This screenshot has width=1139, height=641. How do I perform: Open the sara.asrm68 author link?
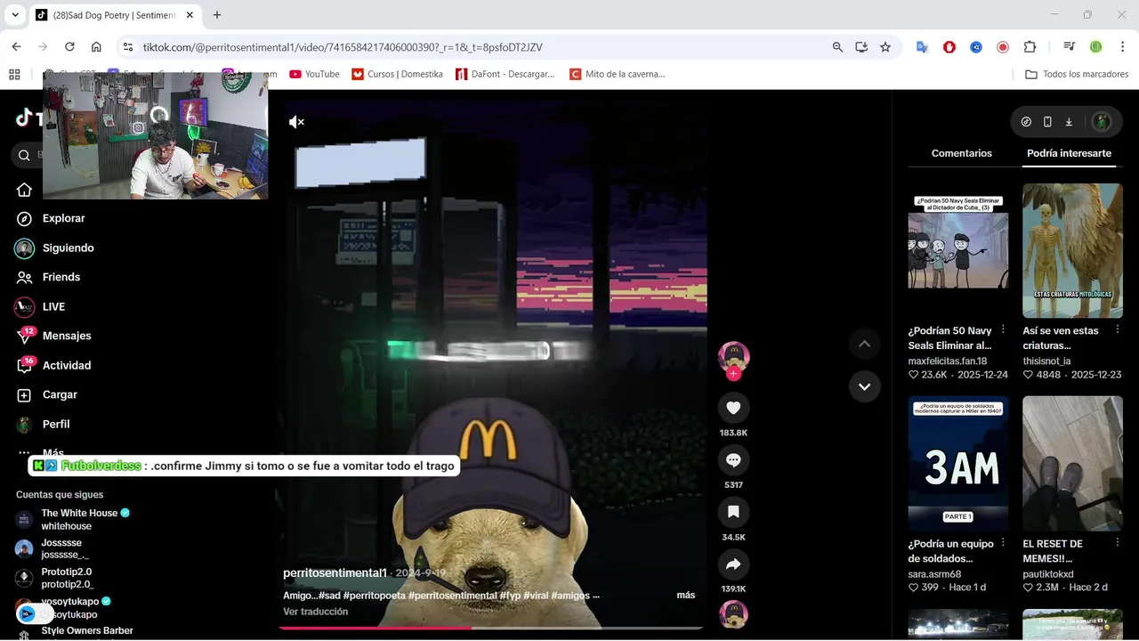tap(934, 574)
